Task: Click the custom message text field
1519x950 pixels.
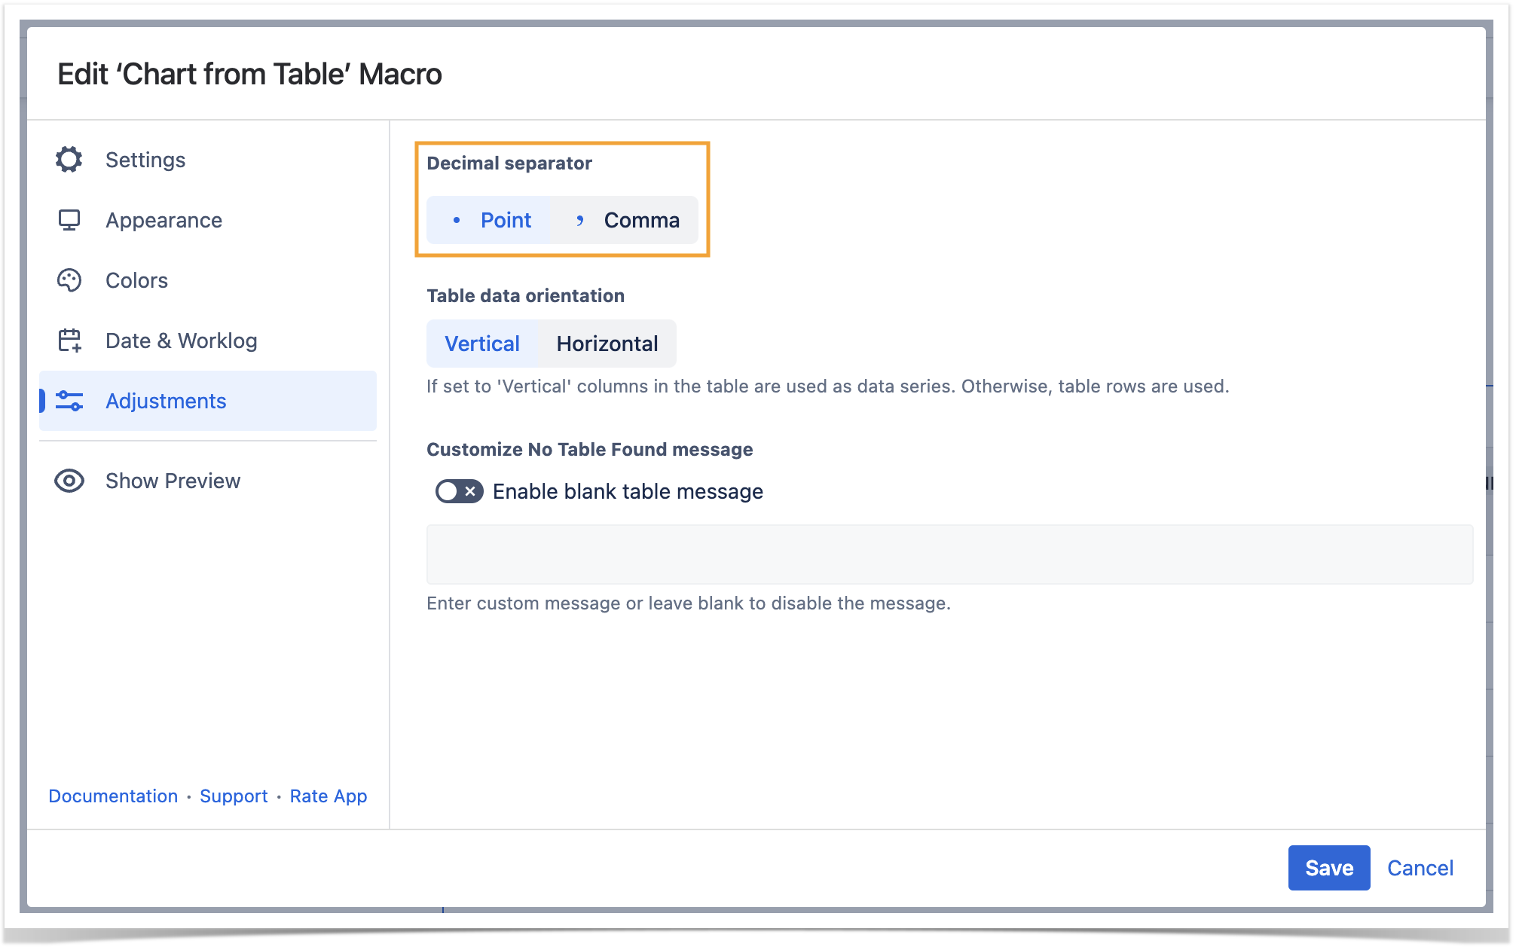Action: pyautogui.click(x=949, y=554)
